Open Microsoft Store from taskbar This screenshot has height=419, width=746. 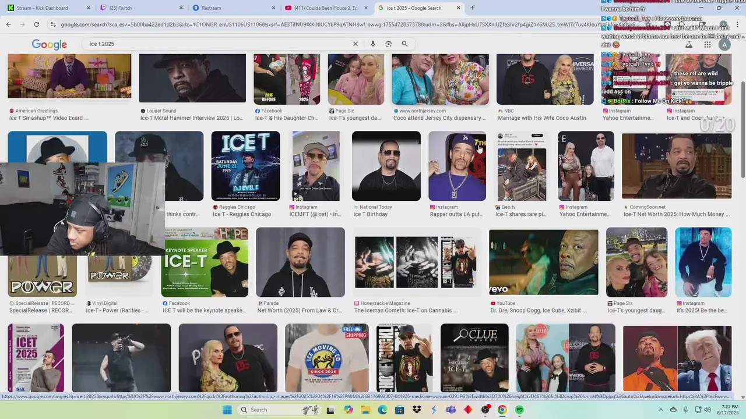[399, 410]
